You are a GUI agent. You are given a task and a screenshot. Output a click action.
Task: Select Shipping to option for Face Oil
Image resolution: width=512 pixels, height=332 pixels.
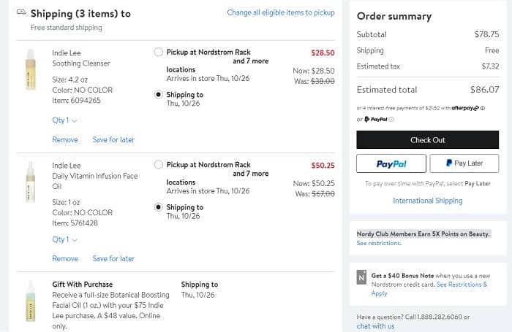click(159, 207)
